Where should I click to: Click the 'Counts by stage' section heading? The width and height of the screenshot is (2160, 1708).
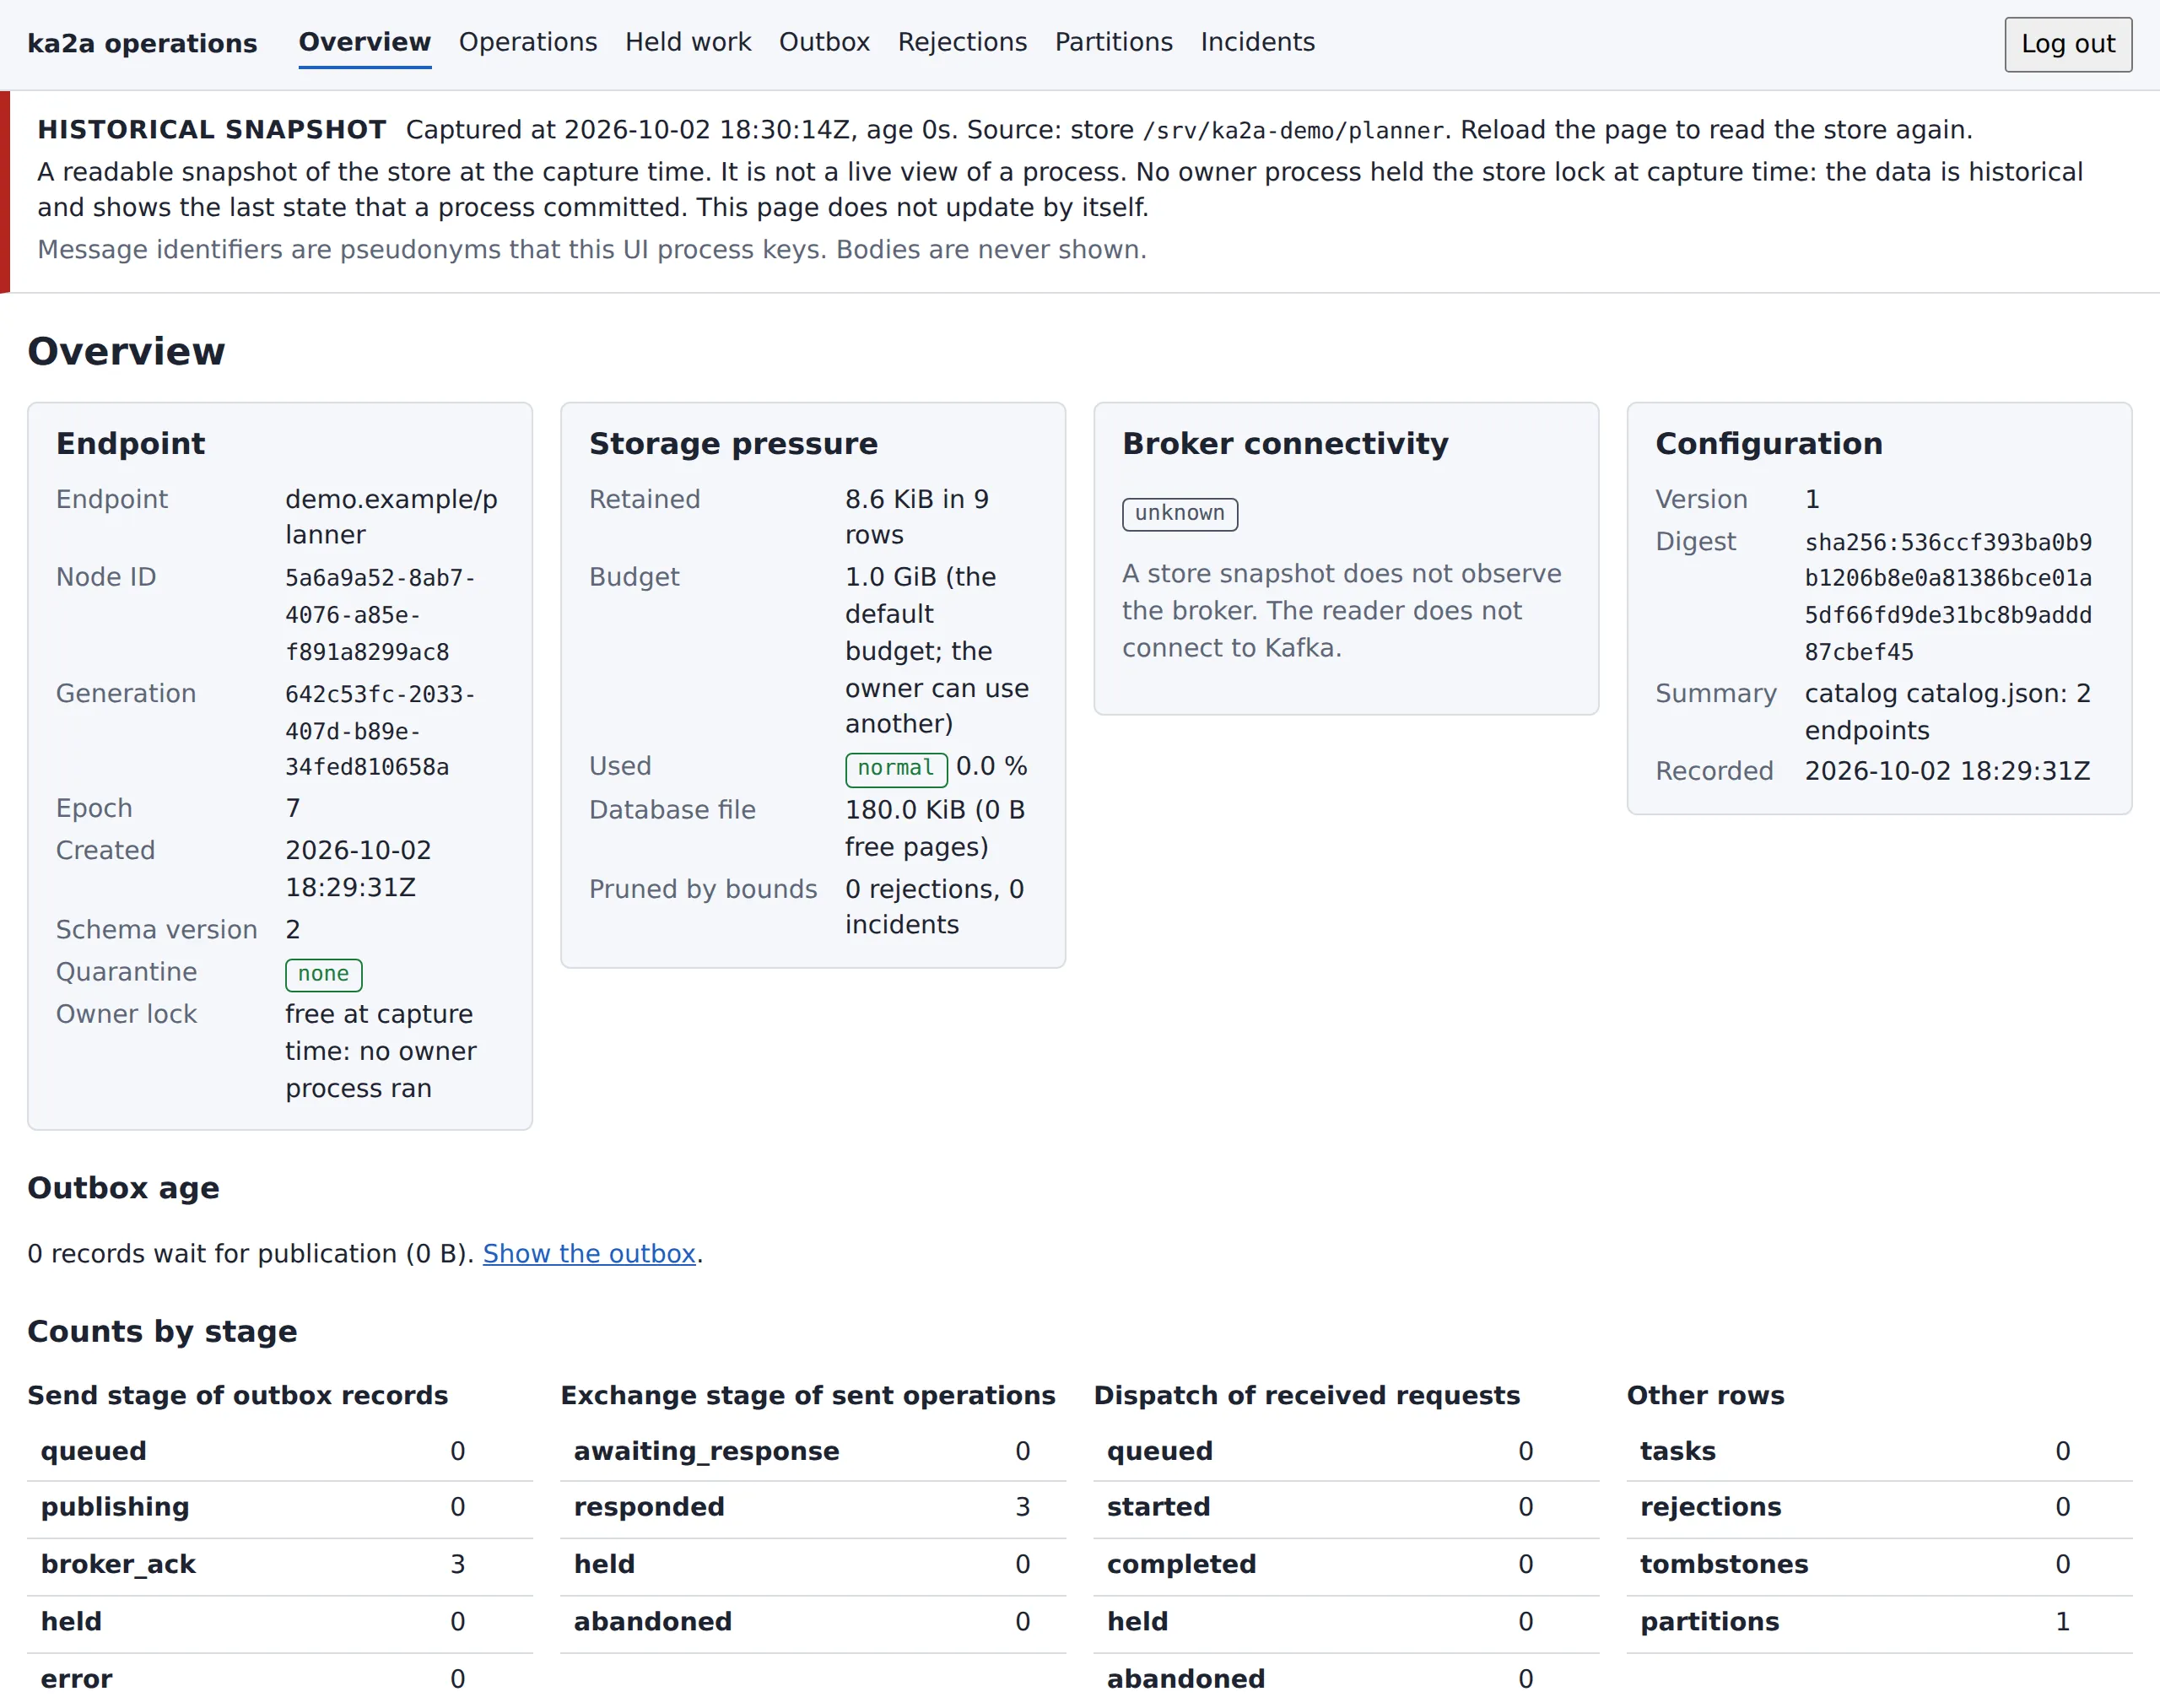tap(162, 1332)
